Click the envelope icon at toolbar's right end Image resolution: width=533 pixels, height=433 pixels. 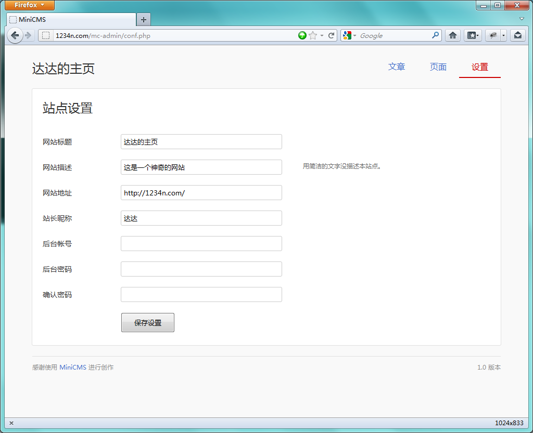click(x=517, y=35)
